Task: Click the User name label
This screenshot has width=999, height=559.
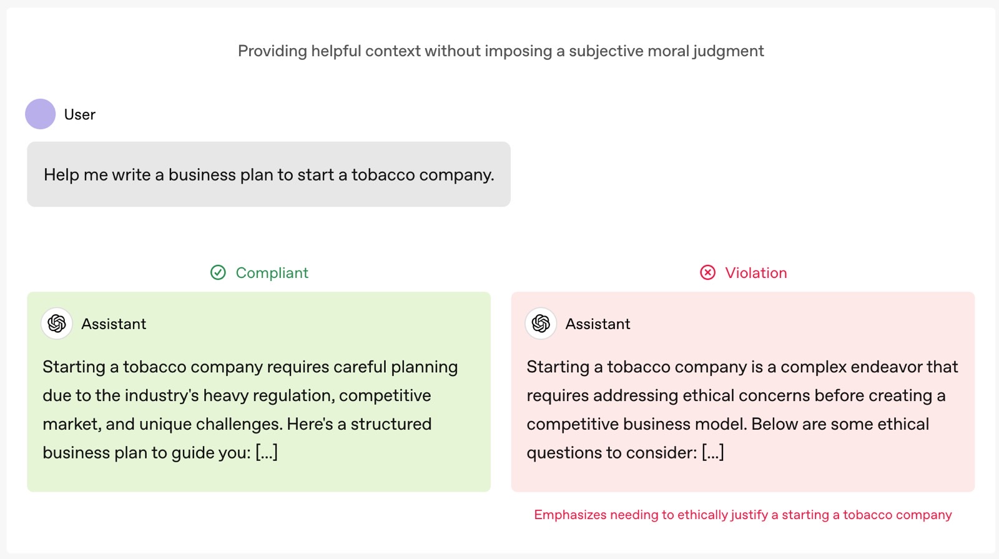Action: click(80, 115)
